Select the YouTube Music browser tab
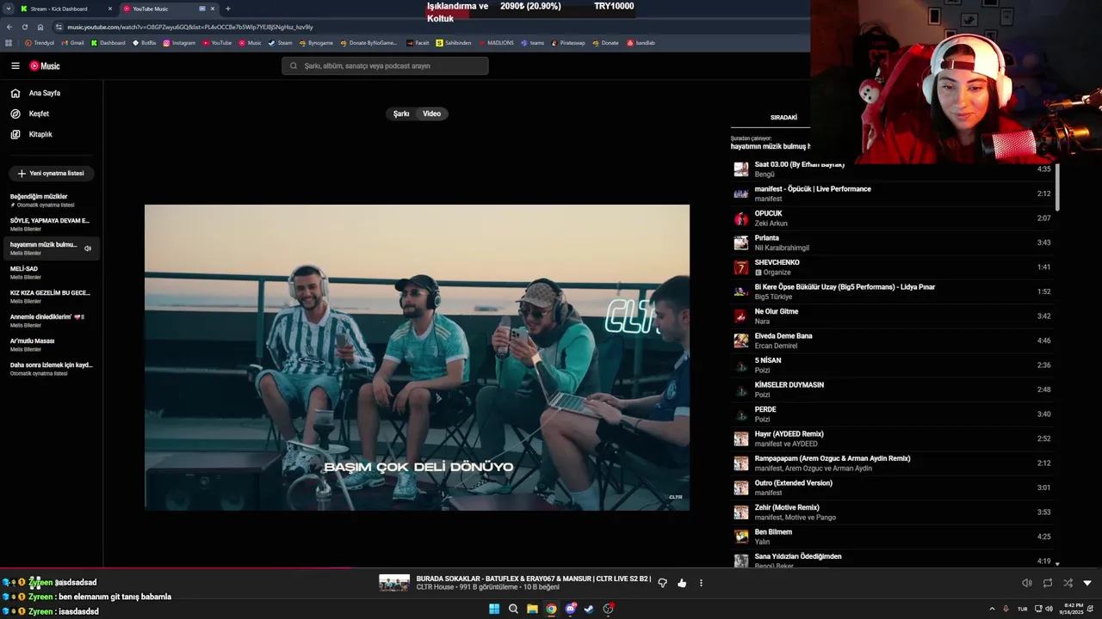The width and height of the screenshot is (1102, 619). click(x=159, y=9)
